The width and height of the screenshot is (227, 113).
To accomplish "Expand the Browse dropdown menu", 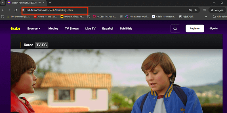I will 34,29.
